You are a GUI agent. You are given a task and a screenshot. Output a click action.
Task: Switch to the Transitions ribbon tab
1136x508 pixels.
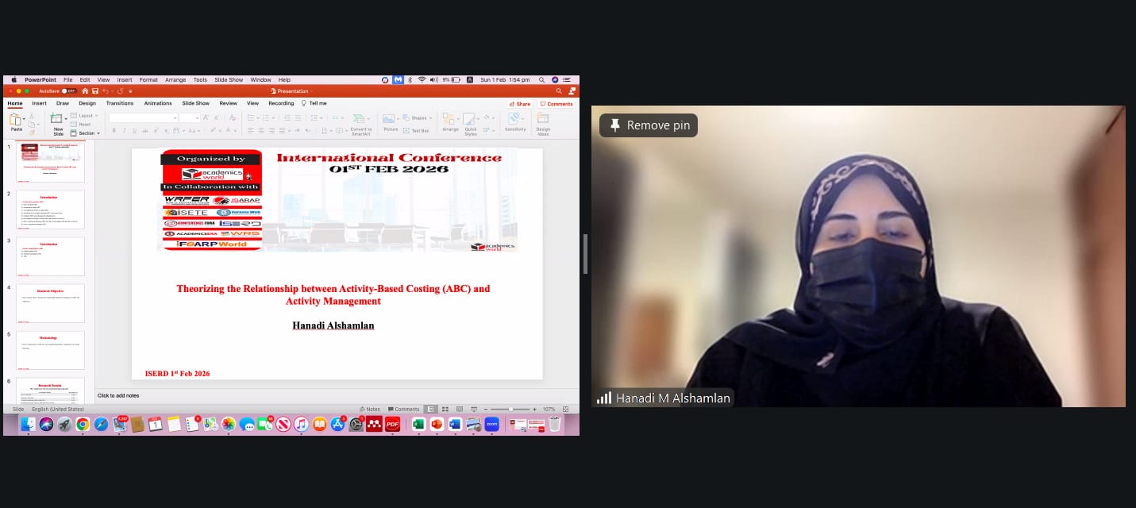click(x=120, y=103)
